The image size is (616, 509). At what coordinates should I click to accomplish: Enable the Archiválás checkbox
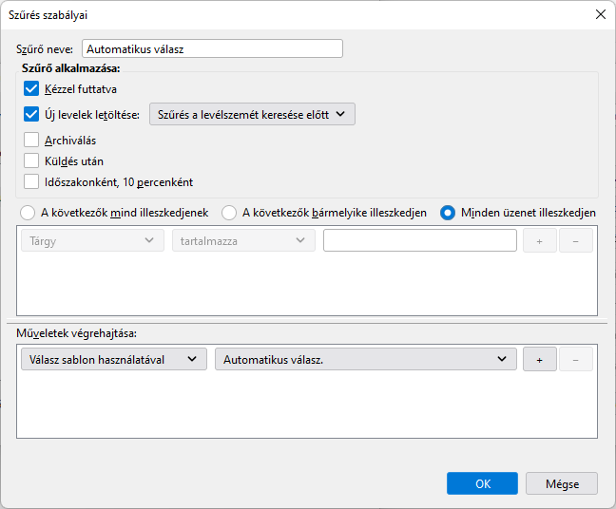click(31, 141)
